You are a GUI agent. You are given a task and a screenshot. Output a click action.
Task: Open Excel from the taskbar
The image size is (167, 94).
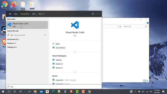53,92
